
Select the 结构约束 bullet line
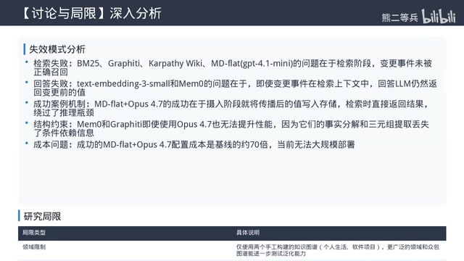pos(231,128)
